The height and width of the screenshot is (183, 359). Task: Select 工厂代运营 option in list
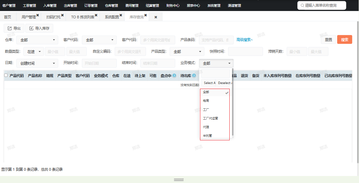tap(215, 118)
